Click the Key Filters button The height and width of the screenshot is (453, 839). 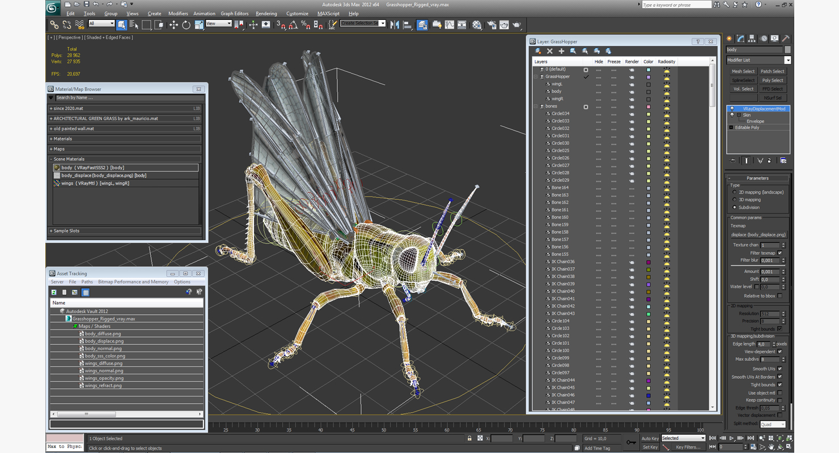(x=688, y=447)
